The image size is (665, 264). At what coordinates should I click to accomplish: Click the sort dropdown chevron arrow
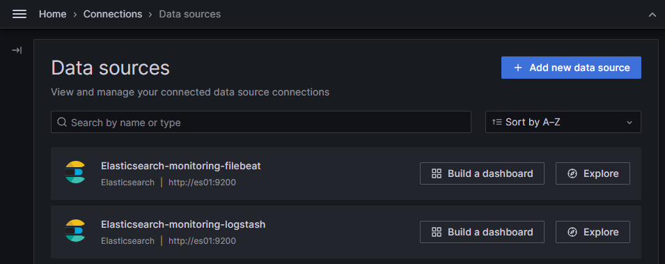click(x=629, y=123)
